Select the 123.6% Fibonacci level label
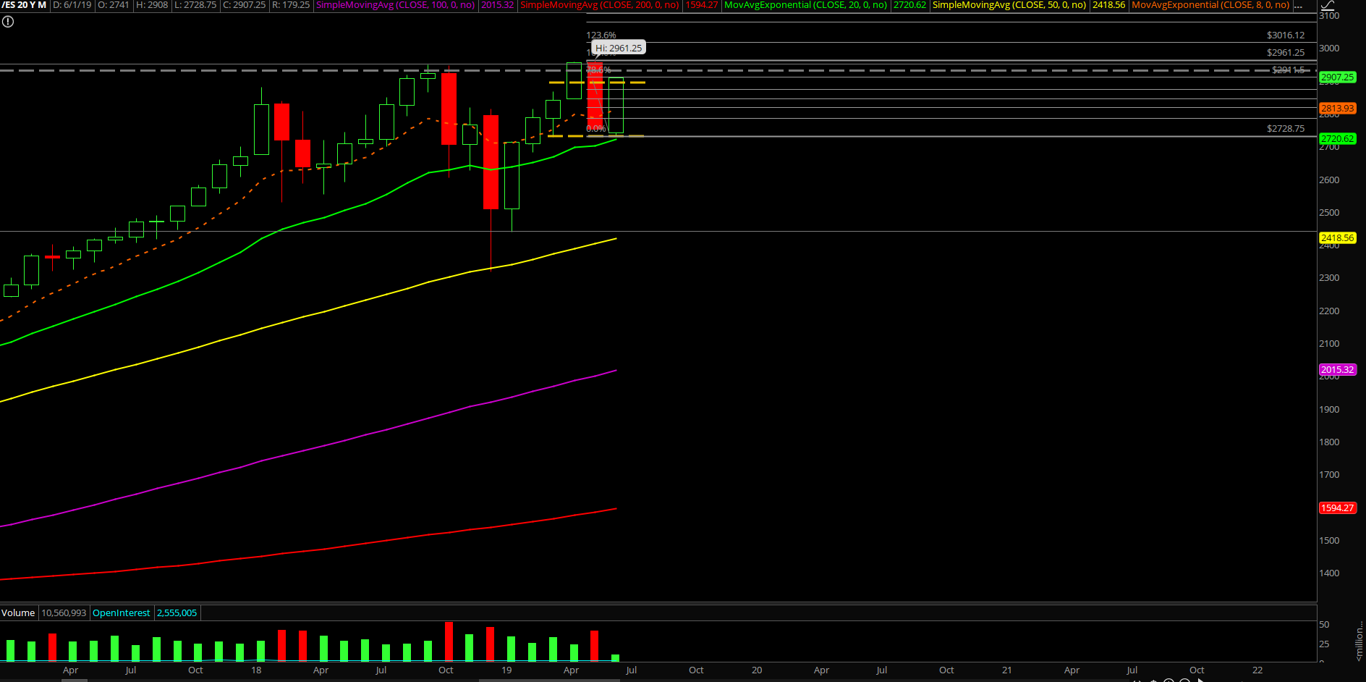 pyautogui.click(x=601, y=35)
